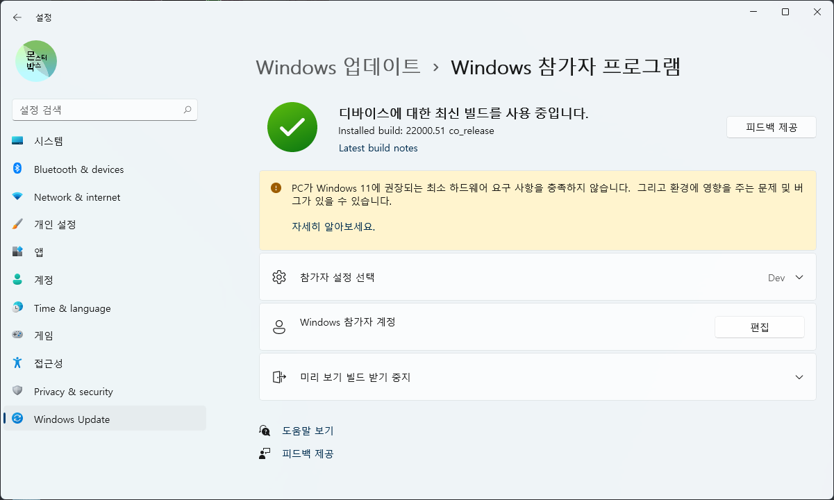
Task: Click the Time & language globe icon
Action: [17, 308]
